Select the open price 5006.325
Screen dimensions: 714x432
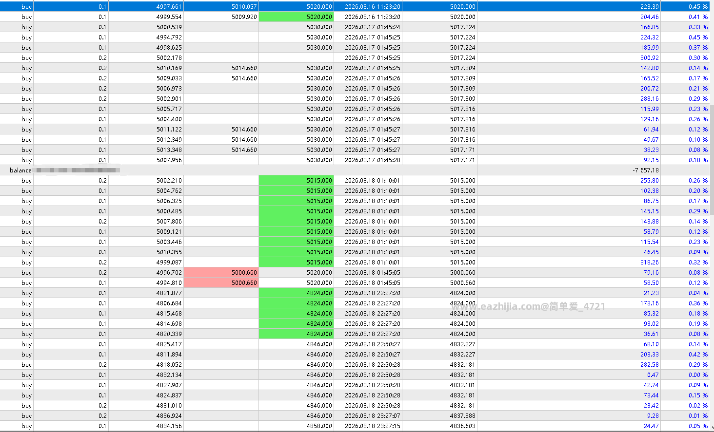click(169, 201)
